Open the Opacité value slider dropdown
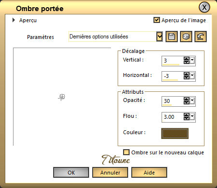217x188 pixels. [192, 101]
